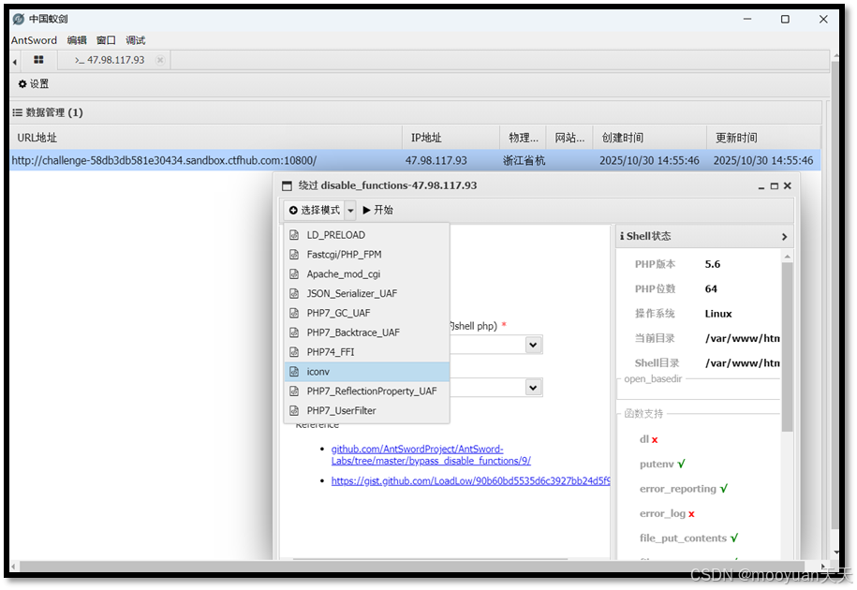
Task: Open the second form dropdown
Action: point(533,388)
